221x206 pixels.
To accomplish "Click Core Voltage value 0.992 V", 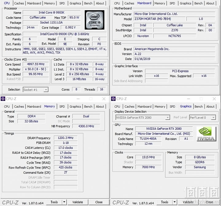I will pyautogui.click(x=71, y=27).
